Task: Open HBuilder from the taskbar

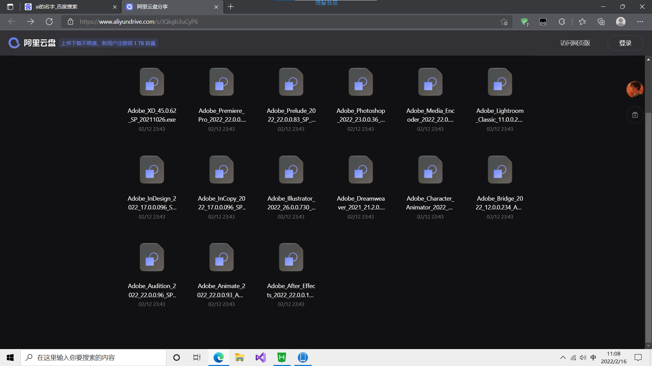Action: click(282, 358)
